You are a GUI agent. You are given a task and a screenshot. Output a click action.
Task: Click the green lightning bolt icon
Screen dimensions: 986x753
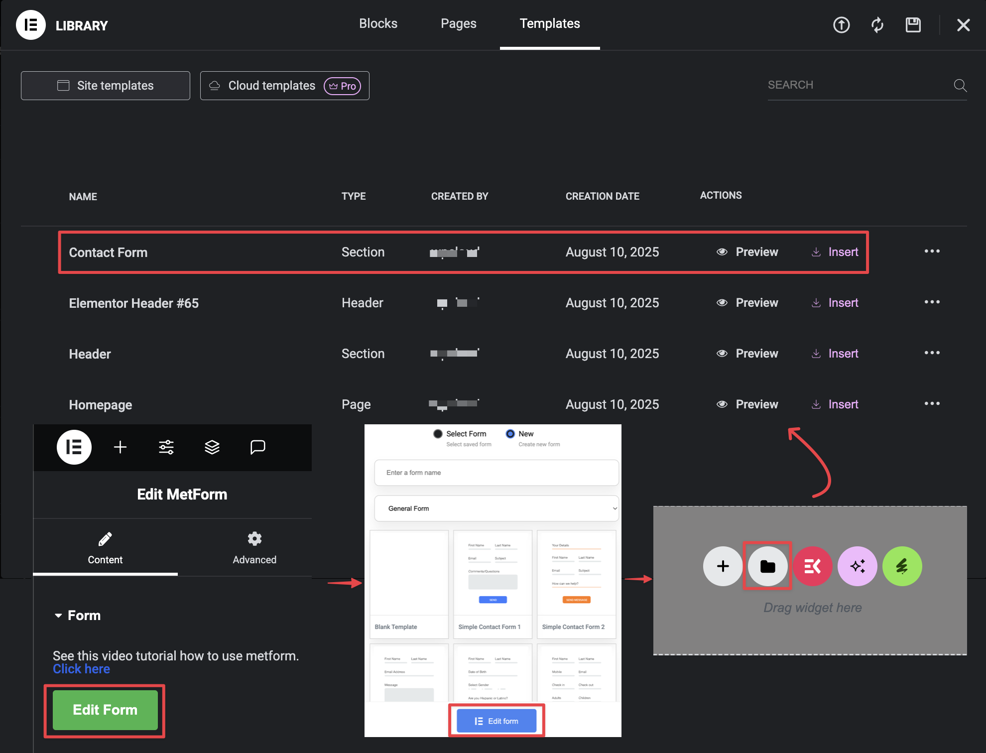point(902,566)
